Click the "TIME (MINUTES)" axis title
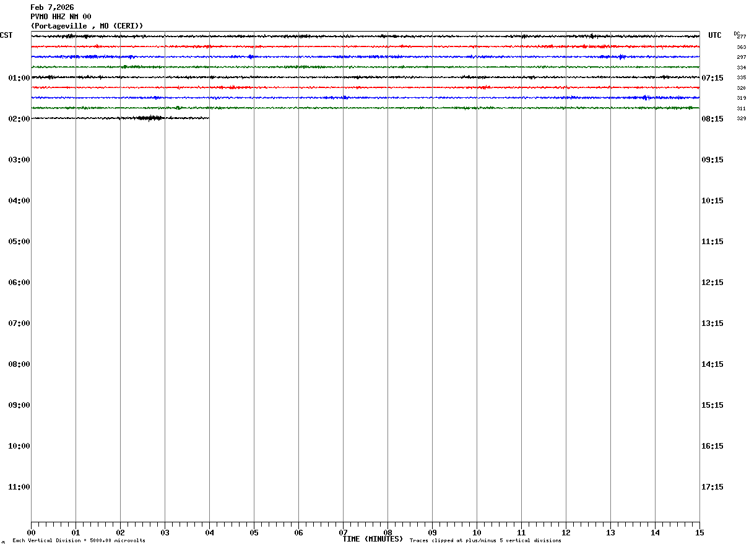 [373, 539]
